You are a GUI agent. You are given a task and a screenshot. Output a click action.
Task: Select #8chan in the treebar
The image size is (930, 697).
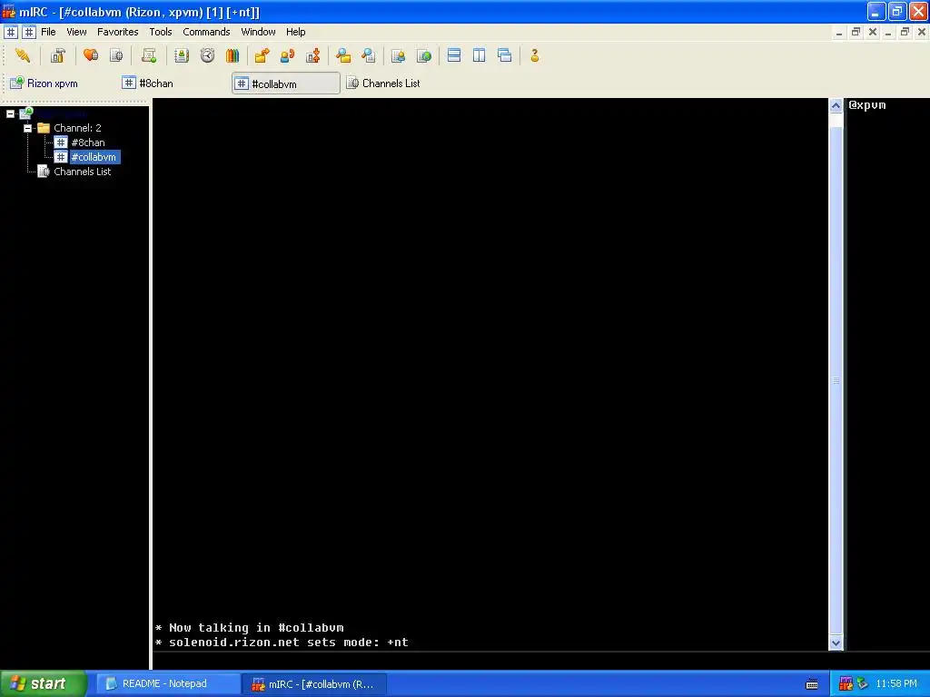(x=88, y=142)
